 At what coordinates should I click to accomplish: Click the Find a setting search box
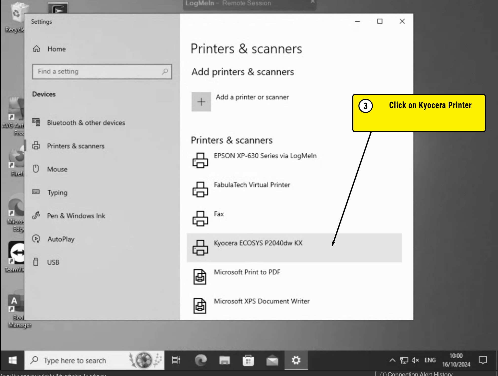click(102, 72)
